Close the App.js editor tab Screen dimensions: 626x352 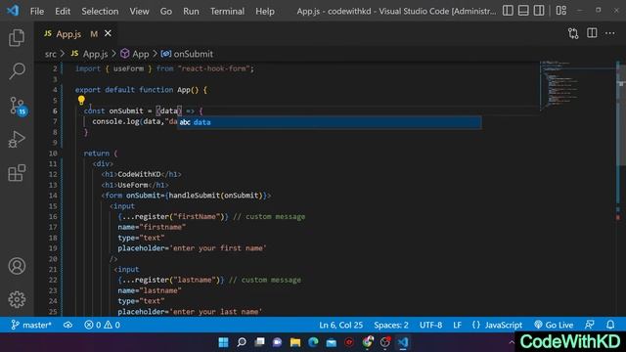pyautogui.click(x=108, y=33)
